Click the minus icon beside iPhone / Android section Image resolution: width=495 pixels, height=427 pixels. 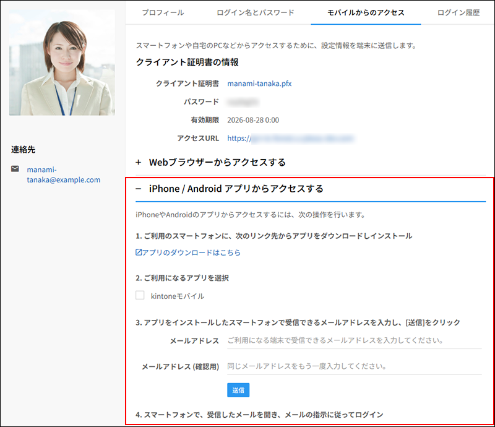click(x=137, y=189)
